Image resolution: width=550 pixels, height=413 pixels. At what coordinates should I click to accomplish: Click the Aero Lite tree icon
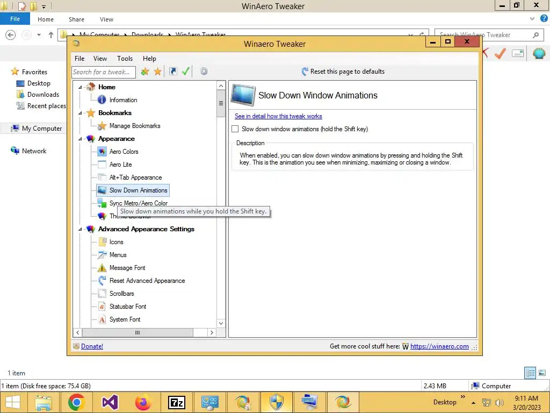[102, 165]
